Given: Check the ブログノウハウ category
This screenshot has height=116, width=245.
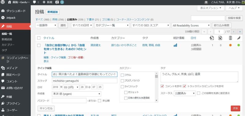Looking at the screenshot, I should 122,81.
